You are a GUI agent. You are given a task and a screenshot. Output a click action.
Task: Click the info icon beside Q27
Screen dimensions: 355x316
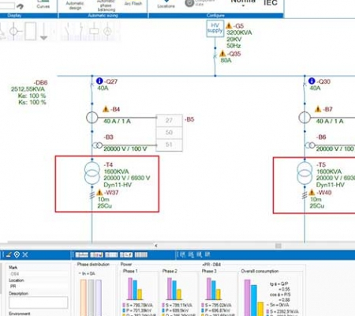pos(99,81)
